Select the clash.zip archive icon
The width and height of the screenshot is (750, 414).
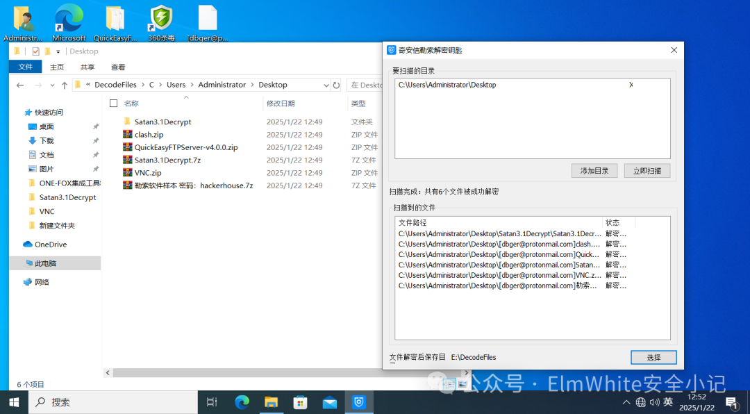(127, 135)
